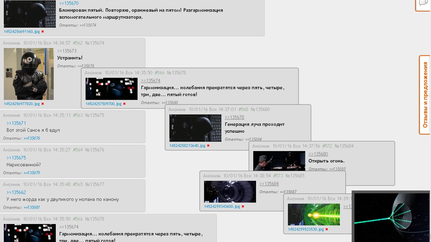
Task: Click post number №135675 in post header
Action: click(95, 115)
